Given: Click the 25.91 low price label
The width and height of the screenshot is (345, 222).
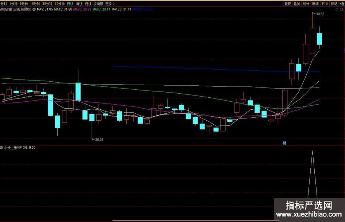Looking at the screenshot, I should click(x=99, y=140).
